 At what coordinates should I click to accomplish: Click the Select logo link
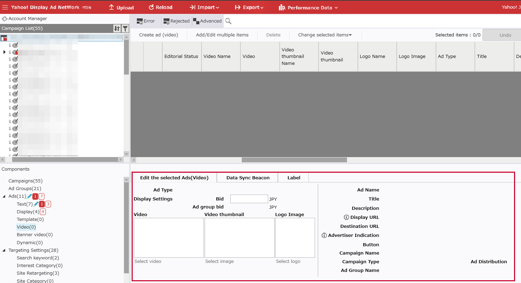click(288, 261)
